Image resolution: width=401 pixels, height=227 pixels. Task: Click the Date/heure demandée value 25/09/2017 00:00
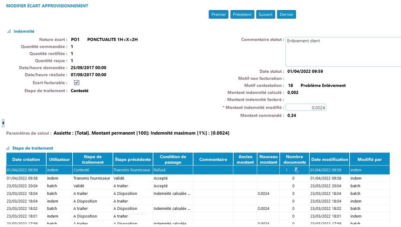pyautogui.click(x=89, y=68)
